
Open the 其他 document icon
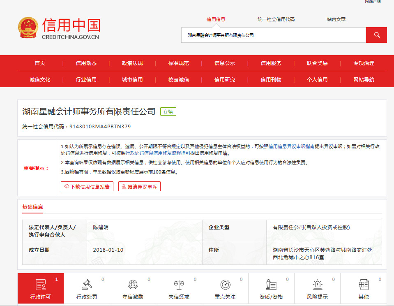tap(364, 284)
